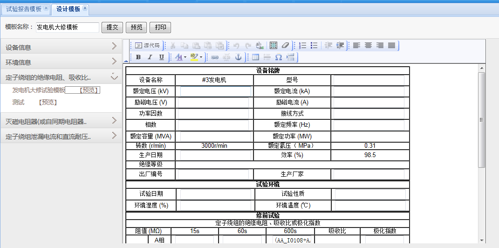Click the Remove Format eraser icon
The width and height of the screenshot is (499, 248).
point(285,46)
